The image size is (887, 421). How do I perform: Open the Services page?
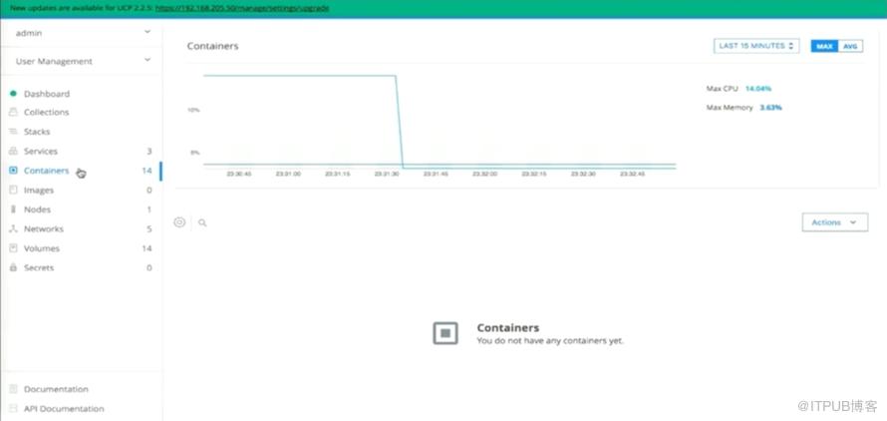tap(41, 152)
